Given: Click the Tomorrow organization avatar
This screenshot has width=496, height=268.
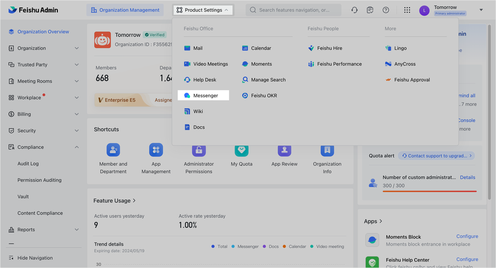Looking at the screenshot, I should (x=103, y=40).
